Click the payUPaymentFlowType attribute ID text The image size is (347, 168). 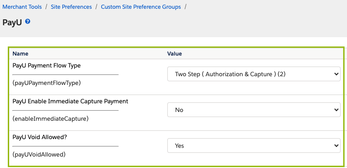point(46,83)
